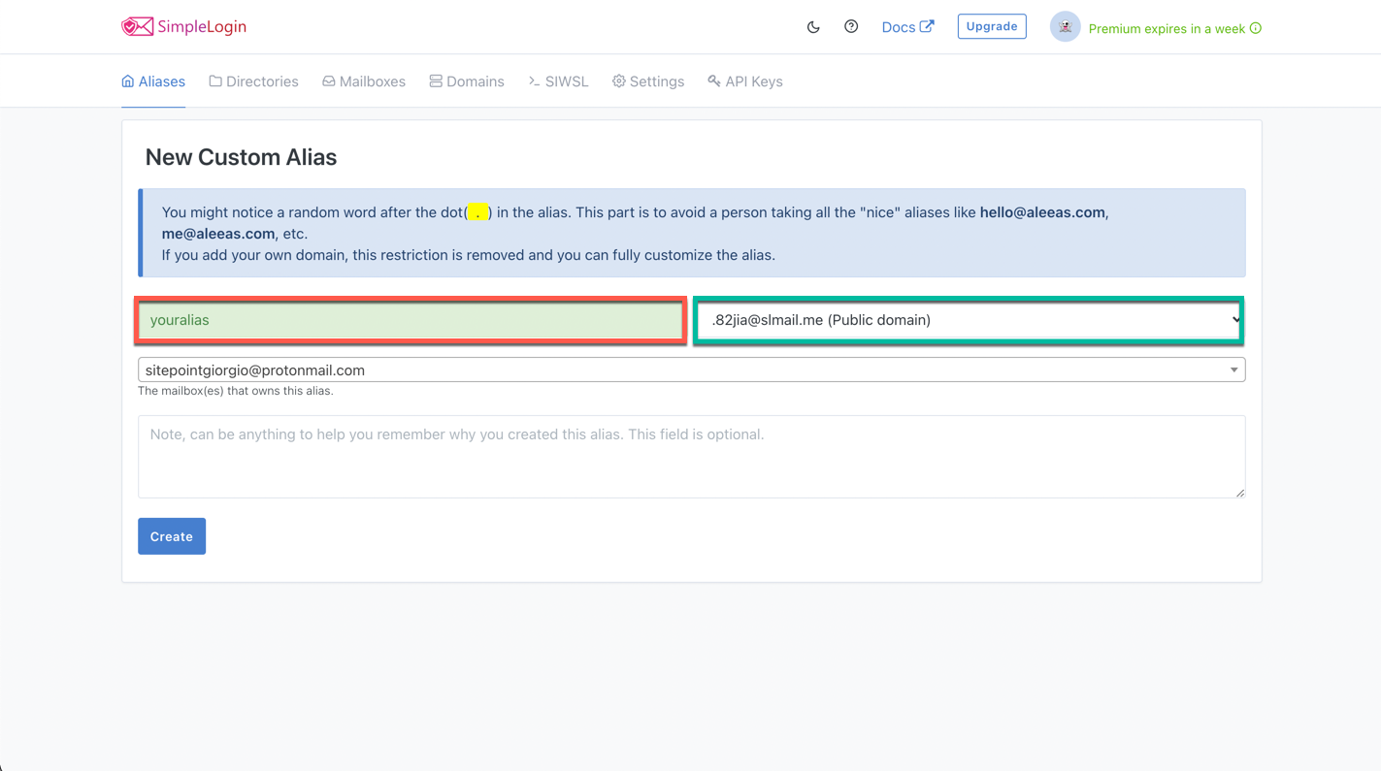
Task: Click the New Custom Alias heading
Action: click(x=241, y=157)
